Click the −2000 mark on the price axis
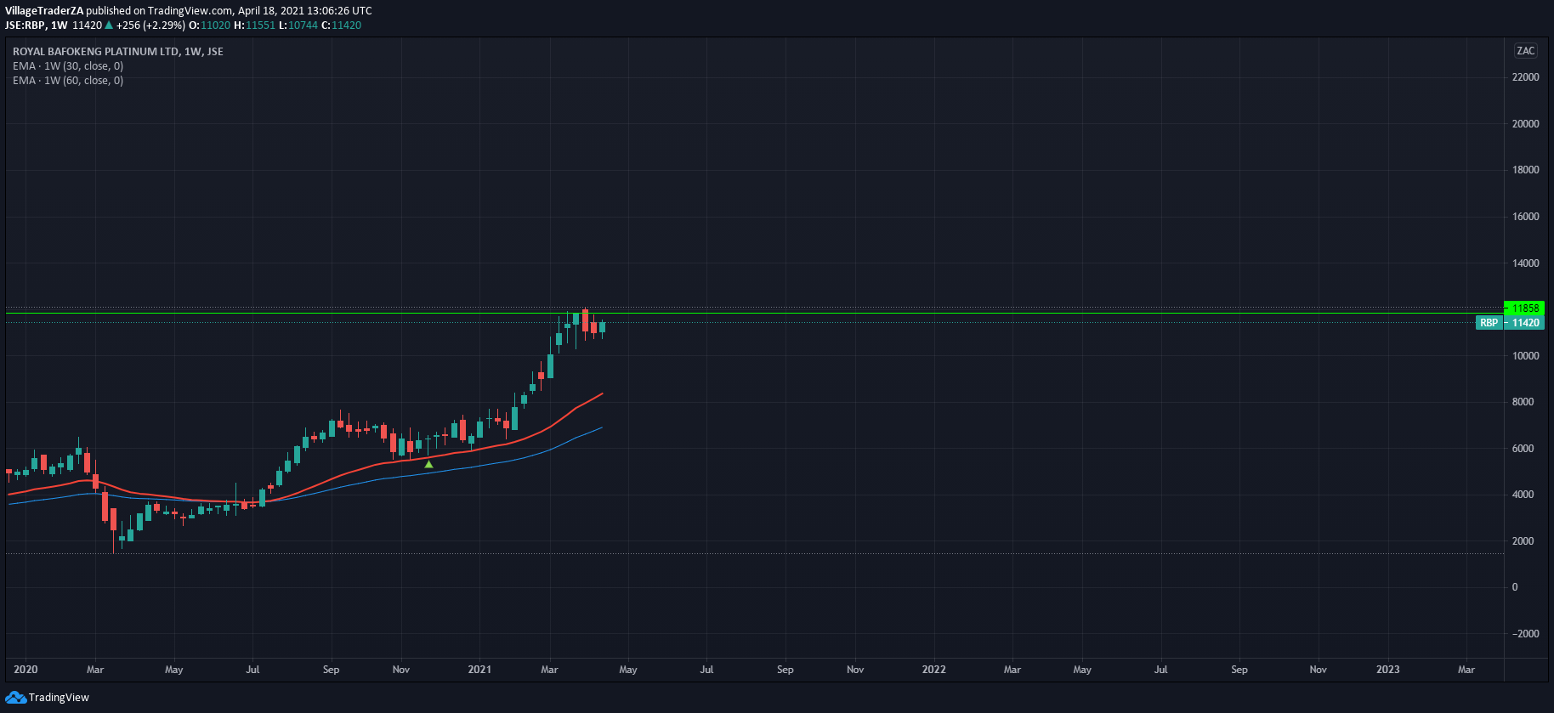The height and width of the screenshot is (713, 1554). point(1525,634)
